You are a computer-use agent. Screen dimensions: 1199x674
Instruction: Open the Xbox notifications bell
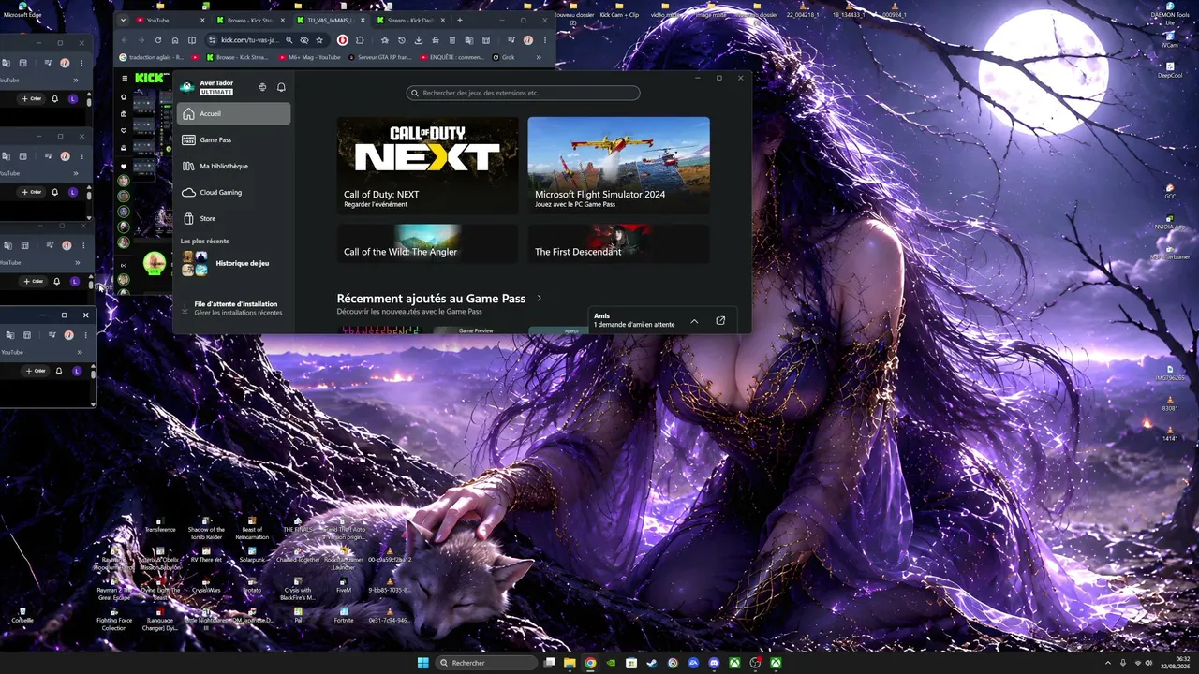coord(281,87)
